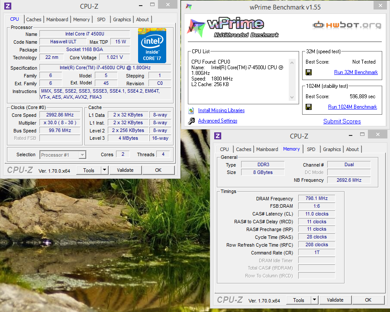Open Graphics tab in the CPU-Z Memory window

[332, 149]
